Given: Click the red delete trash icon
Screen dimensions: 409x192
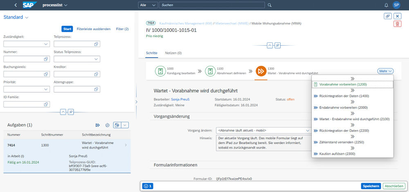Looking at the screenshot, I should (x=397, y=24).
